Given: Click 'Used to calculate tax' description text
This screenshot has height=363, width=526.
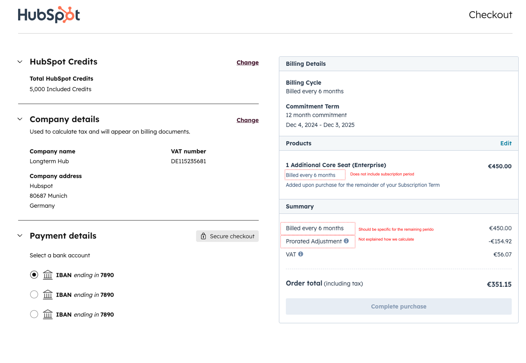Looking at the screenshot, I should click(110, 132).
